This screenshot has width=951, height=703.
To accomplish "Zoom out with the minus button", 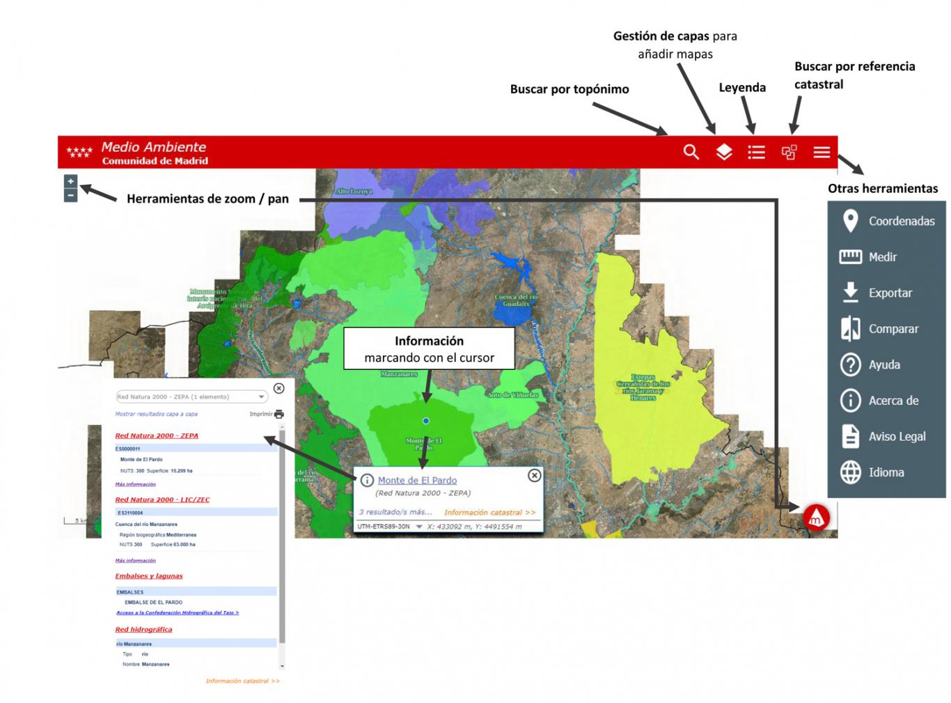I will pyautogui.click(x=70, y=196).
